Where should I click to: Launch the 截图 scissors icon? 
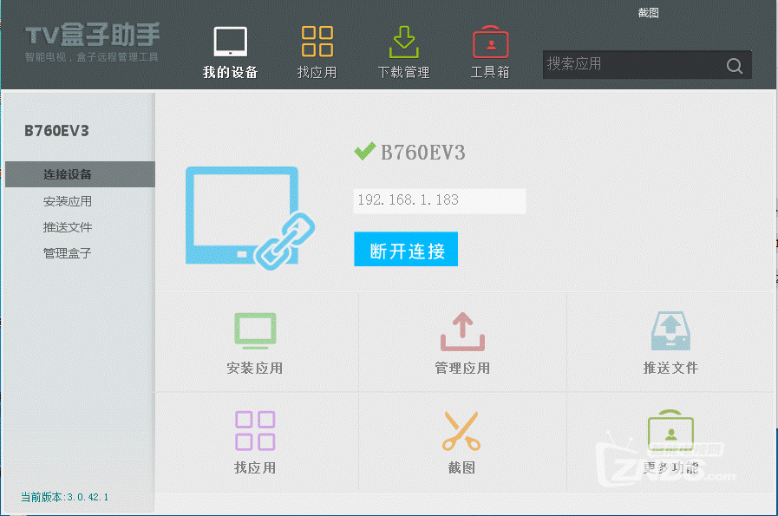click(461, 430)
